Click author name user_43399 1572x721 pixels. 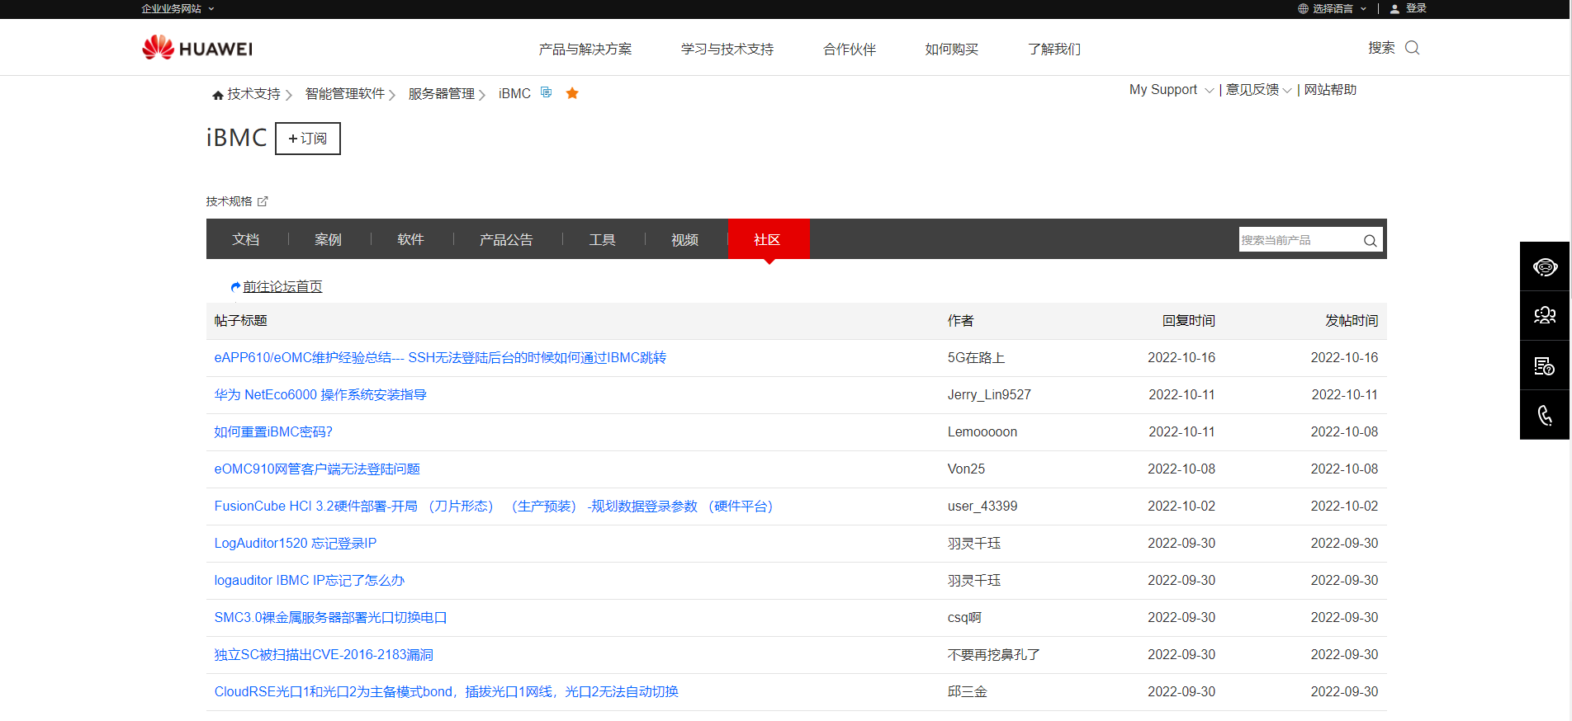tap(982, 507)
